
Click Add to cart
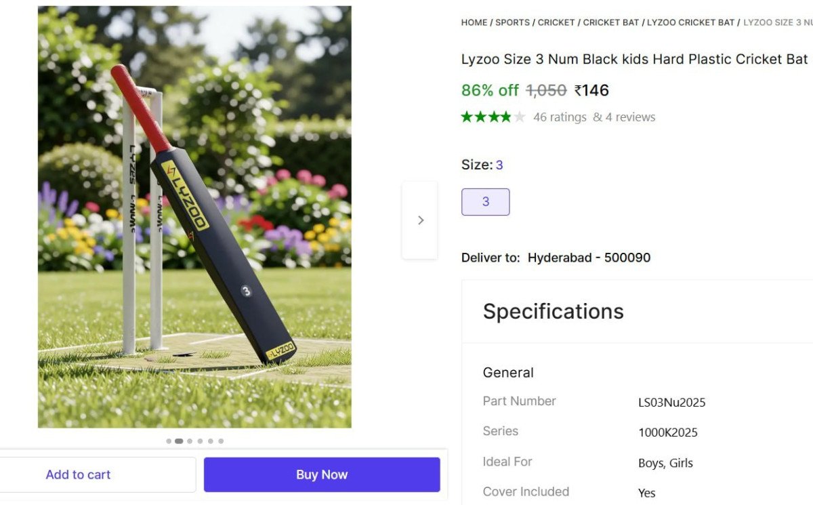tap(78, 474)
